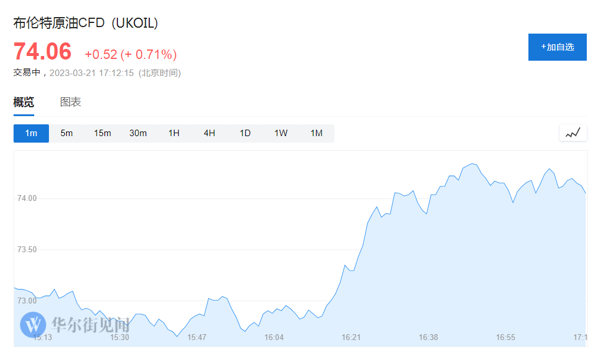Click the 74.00 price axis label
This screenshot has width=598, height=353.
coord(26,199)
